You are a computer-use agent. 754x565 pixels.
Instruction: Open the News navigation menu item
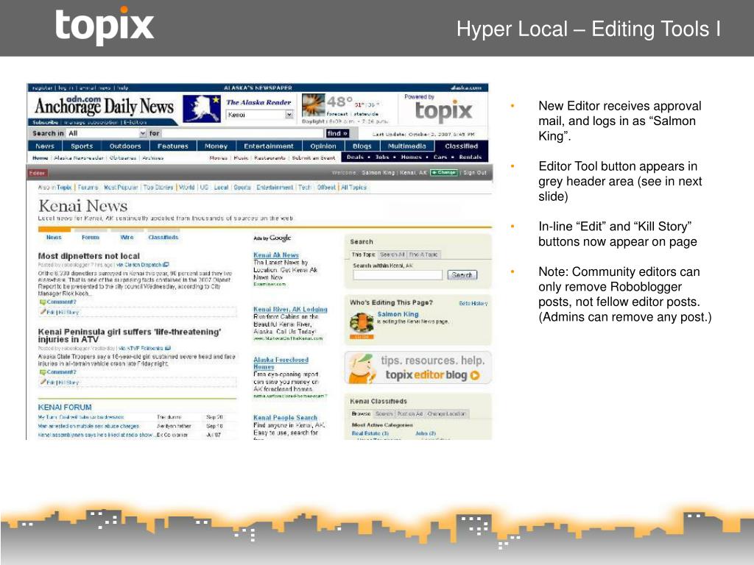(45, 146)
